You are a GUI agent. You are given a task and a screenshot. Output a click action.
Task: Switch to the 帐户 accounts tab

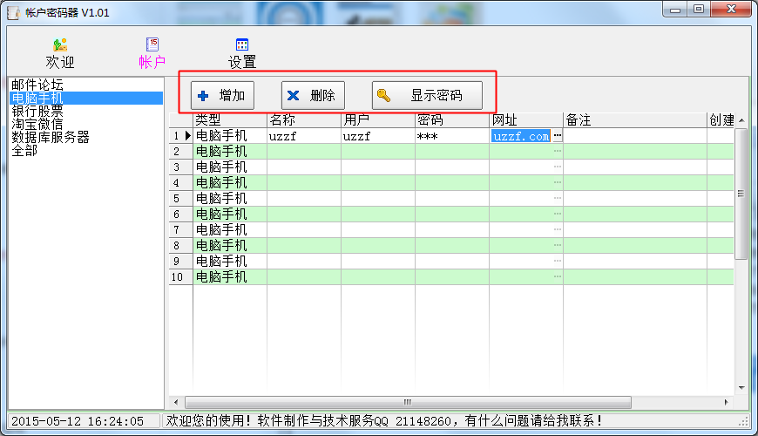pyautogui.click(x=152, y=53)
